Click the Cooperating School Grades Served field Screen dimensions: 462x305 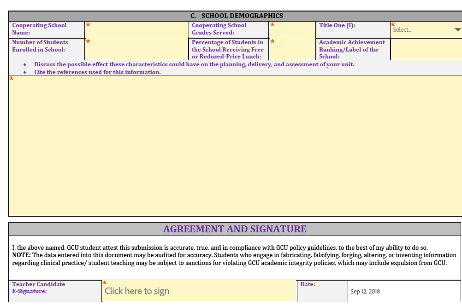pos(292,30)
